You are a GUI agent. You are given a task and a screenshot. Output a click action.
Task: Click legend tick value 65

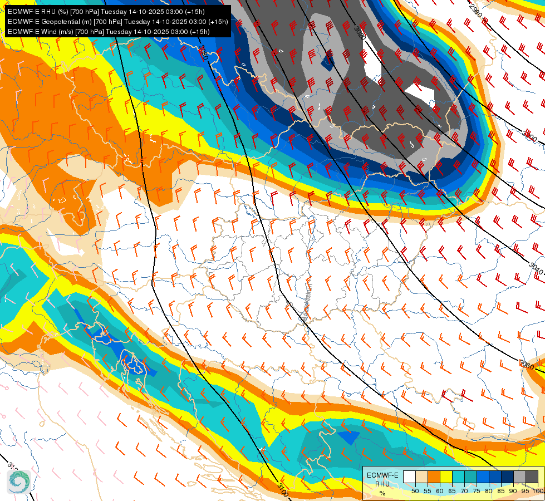point(452,491)
